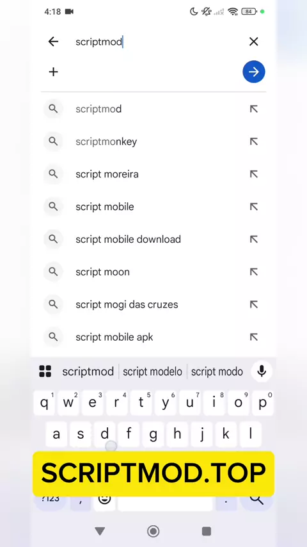Tap fill-in arrow beside script mobile apk
307x547 pixels.
[254, 337]
